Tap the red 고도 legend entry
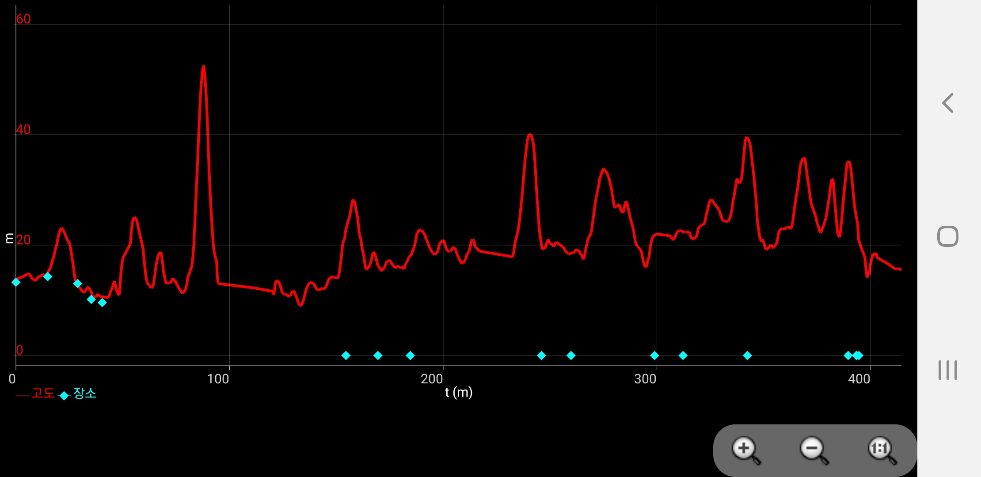The image size is (981, 477). click(43, 393)
